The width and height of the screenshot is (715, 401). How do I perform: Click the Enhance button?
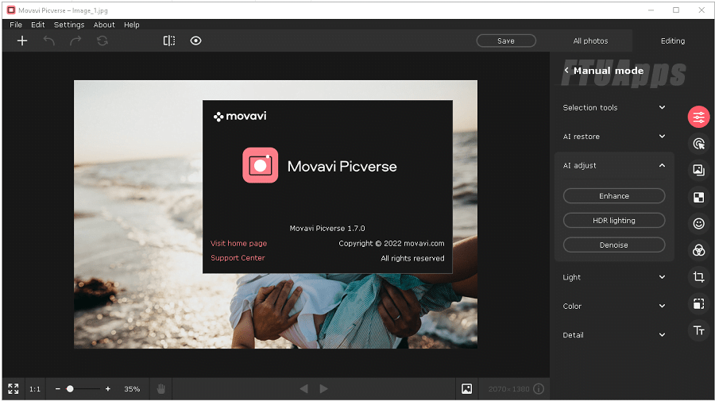[x=614, y=196]
